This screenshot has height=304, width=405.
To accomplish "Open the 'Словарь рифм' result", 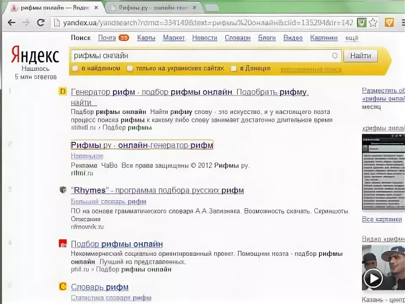I will (x=100, y=287).
